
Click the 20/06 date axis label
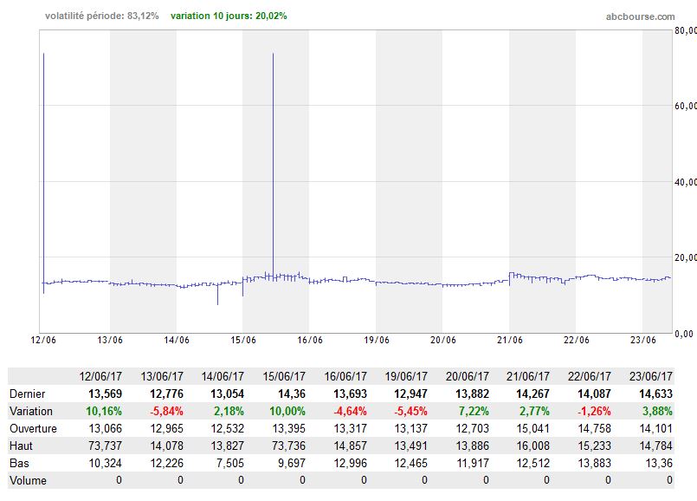[443, 340]
